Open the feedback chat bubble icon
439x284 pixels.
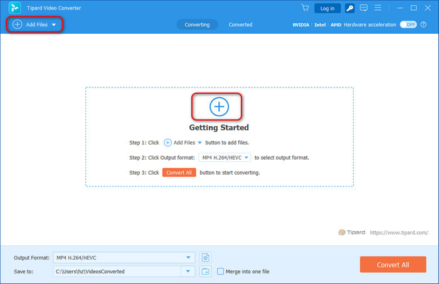[365, 8]
